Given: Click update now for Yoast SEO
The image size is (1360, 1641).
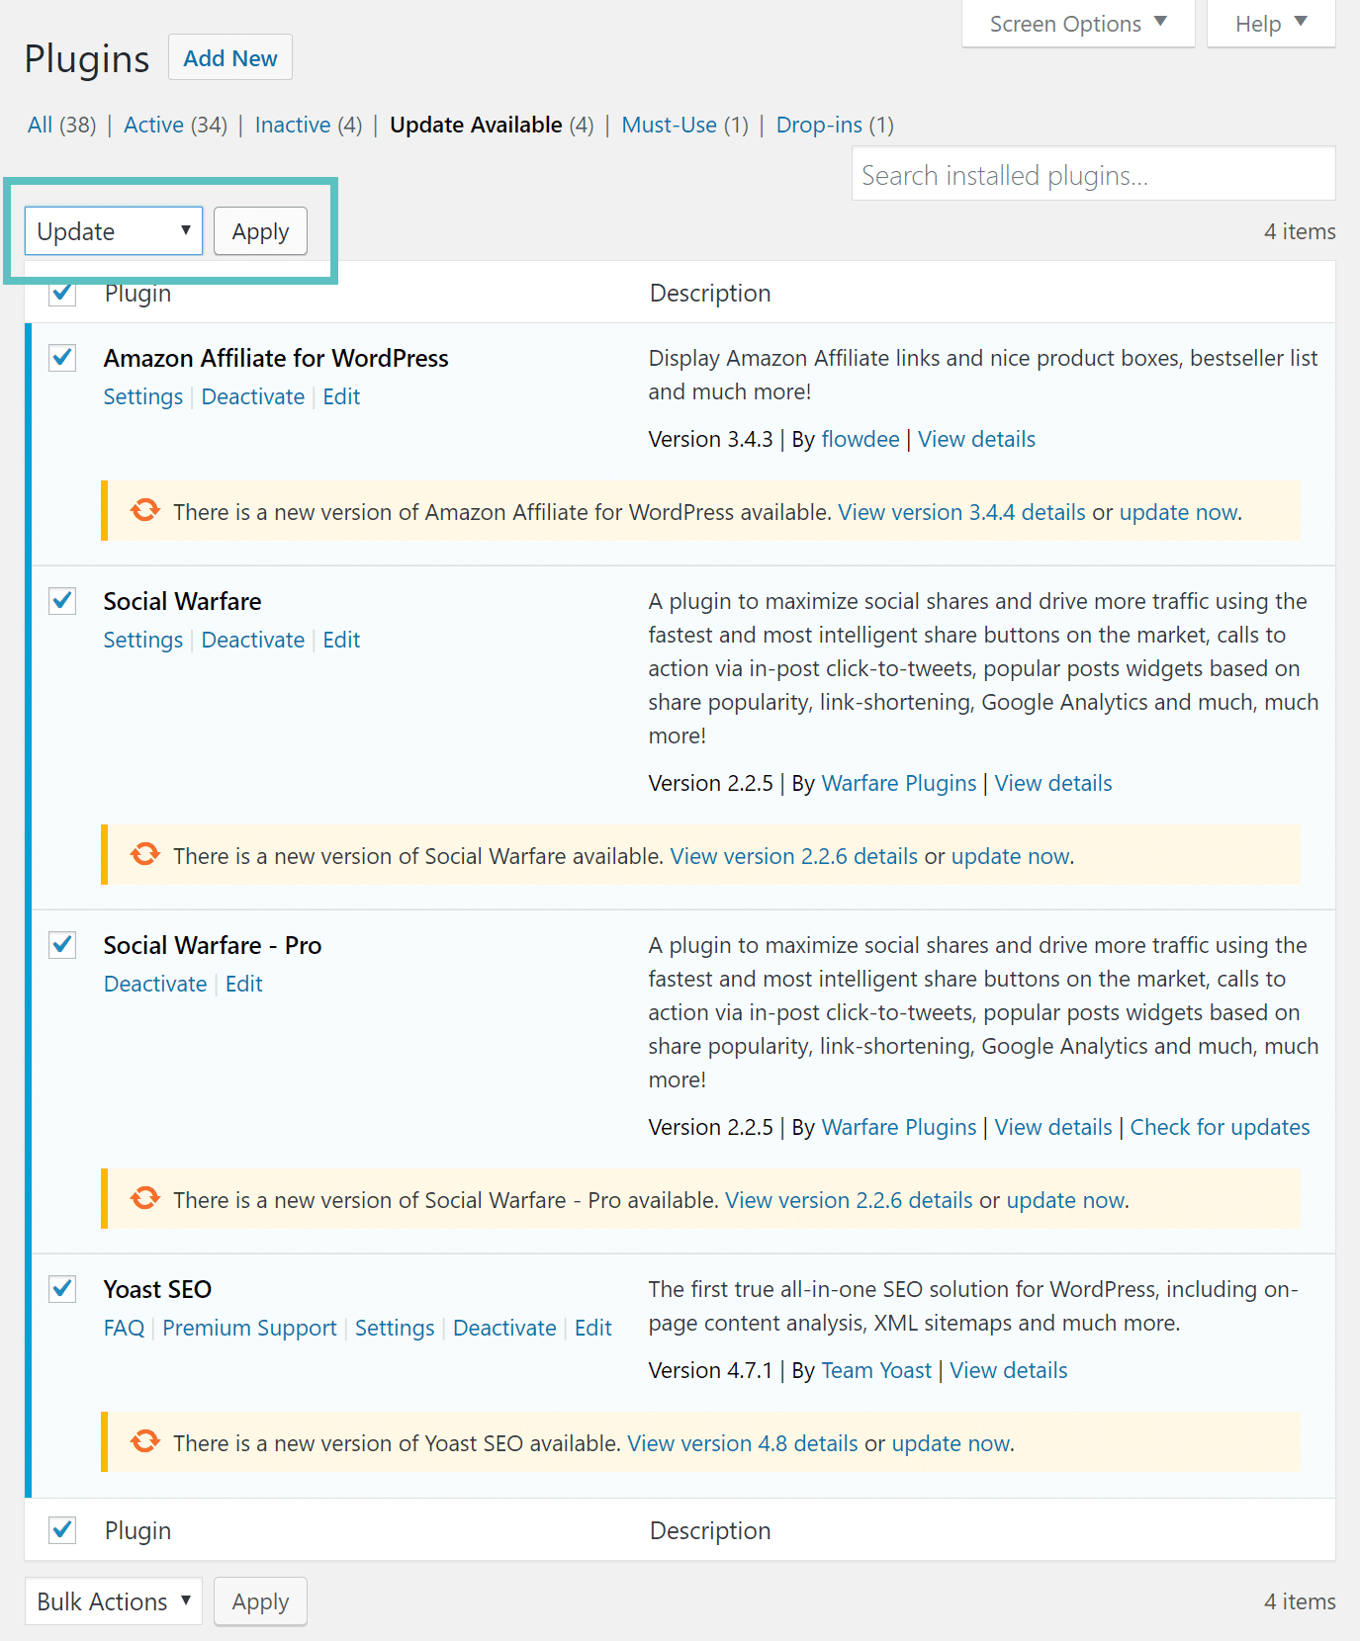Looking at the screenshot, I should [x=951, y=1443].
